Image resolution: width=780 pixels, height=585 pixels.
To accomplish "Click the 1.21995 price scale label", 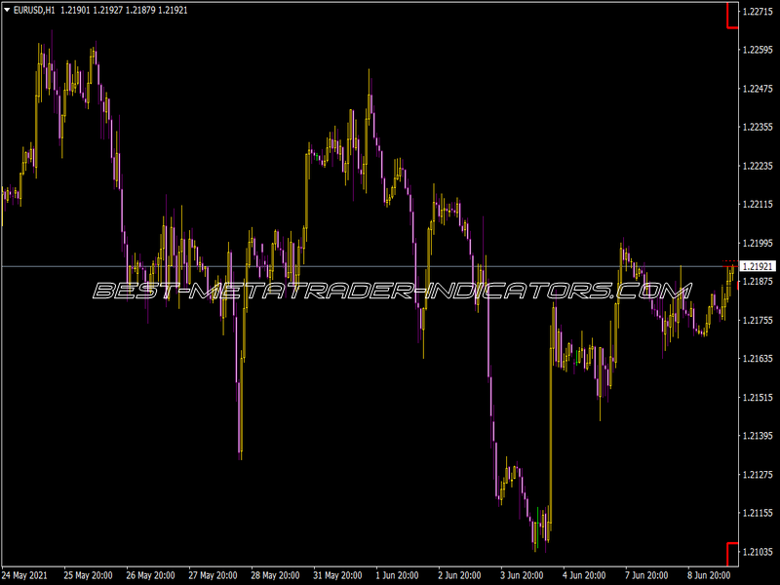I will tap(758, 243).
